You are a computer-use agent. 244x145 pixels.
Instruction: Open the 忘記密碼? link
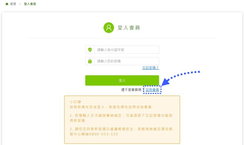tap(151, 68)
